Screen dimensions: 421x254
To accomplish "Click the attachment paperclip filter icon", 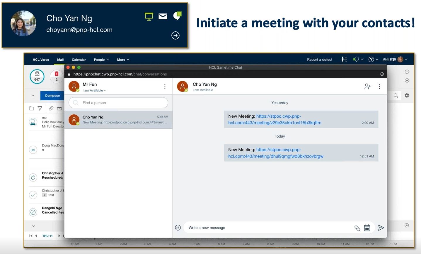I will click(x=51, y=109).
